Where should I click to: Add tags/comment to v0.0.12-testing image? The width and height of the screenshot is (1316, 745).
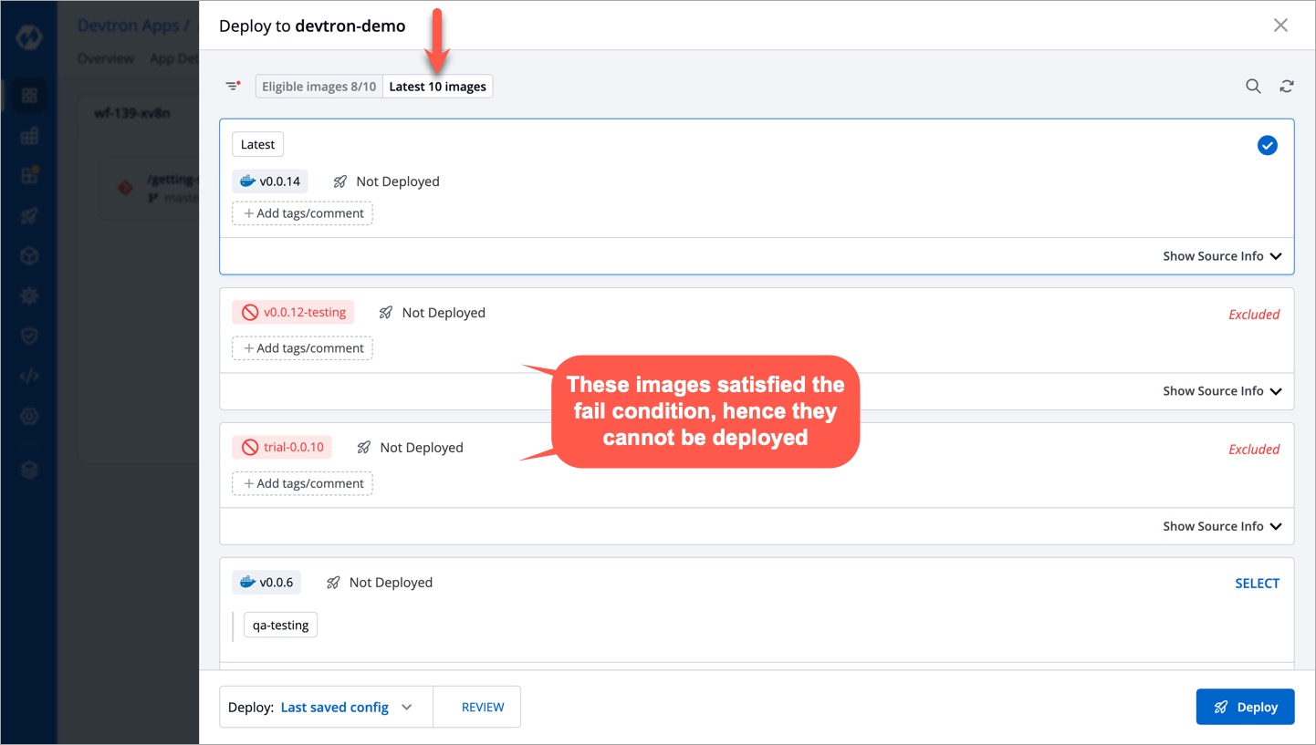(x=303, y=348)
